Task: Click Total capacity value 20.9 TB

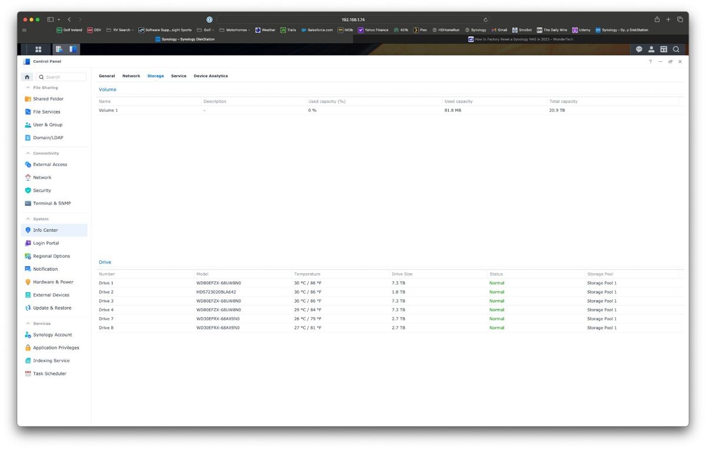Action: (557, 111)
